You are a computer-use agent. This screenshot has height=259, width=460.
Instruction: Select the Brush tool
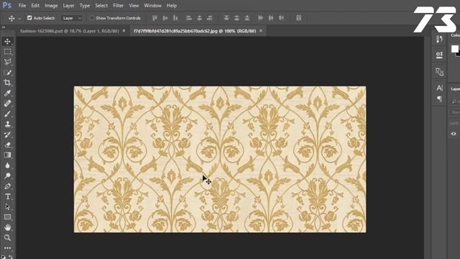point(8,114)
